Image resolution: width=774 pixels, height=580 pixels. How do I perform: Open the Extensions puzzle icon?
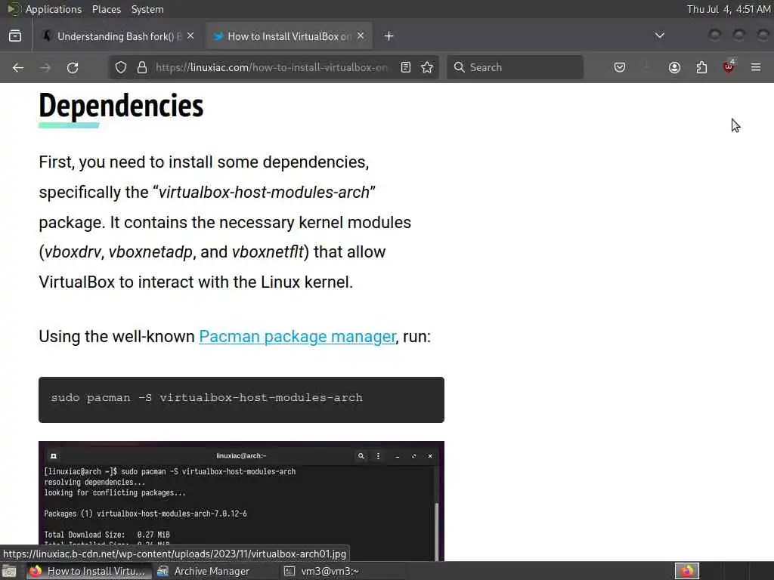(x=701, y=67)
